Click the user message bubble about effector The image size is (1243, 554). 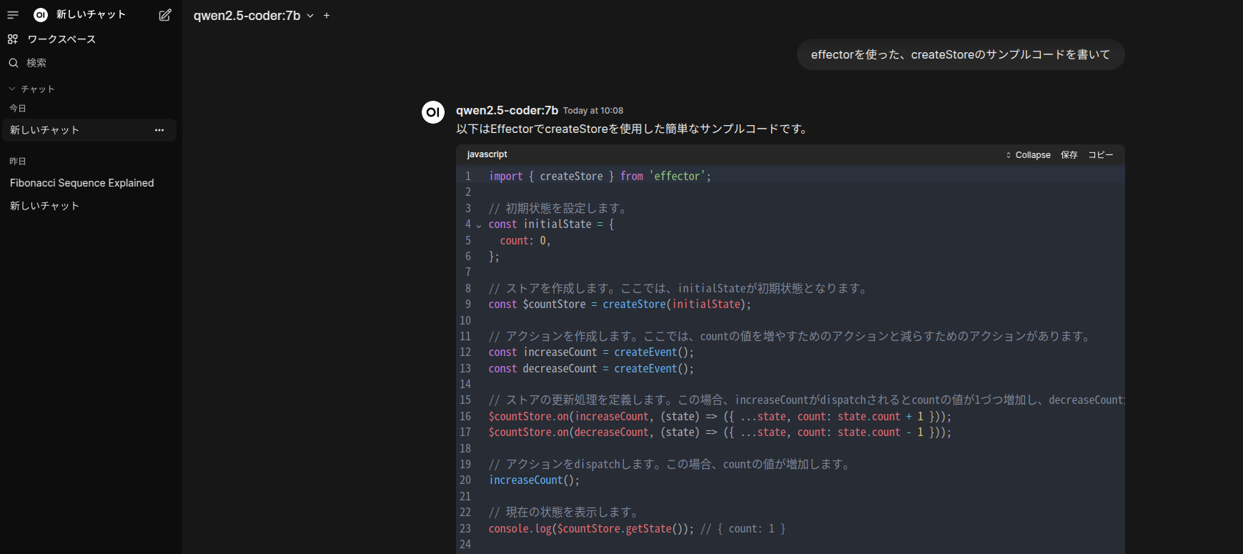961,54
